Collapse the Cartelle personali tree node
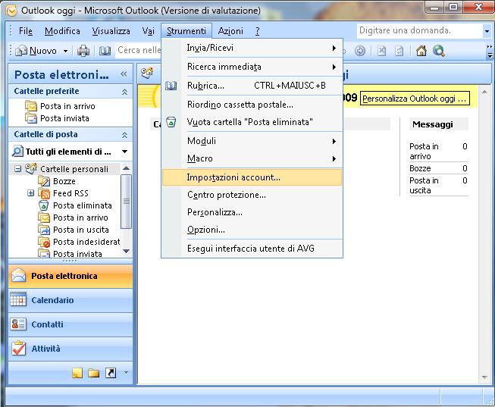The image size is (495, 407). click(x=17, y=169)
